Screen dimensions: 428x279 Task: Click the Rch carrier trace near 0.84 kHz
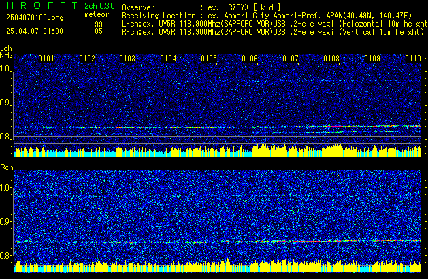point(218,242)
